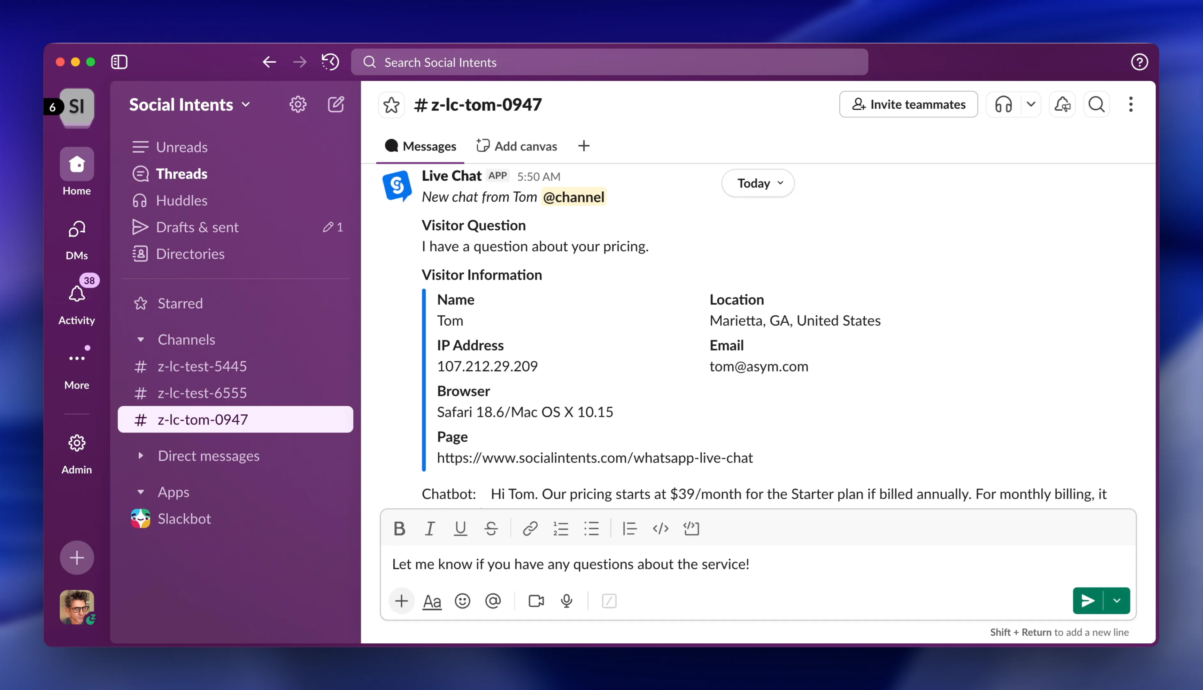Open the Add canvas tab
1203x690 pixels.
click(x=516, y=146)
